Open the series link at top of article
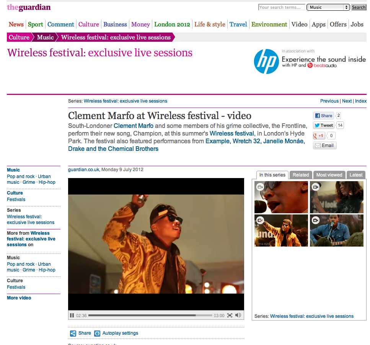 click(125, 101)
